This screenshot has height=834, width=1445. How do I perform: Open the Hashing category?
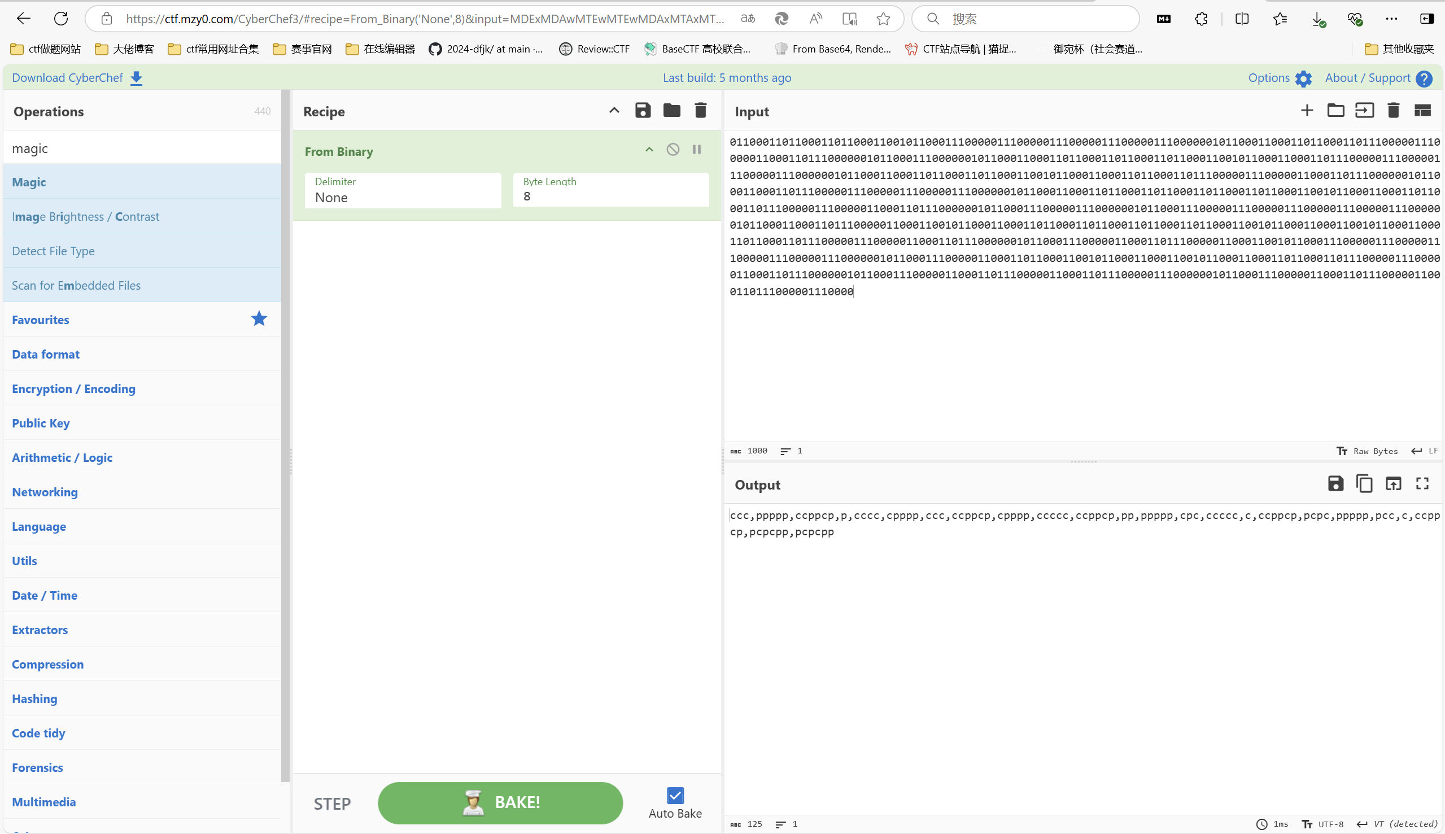point(142,698)
